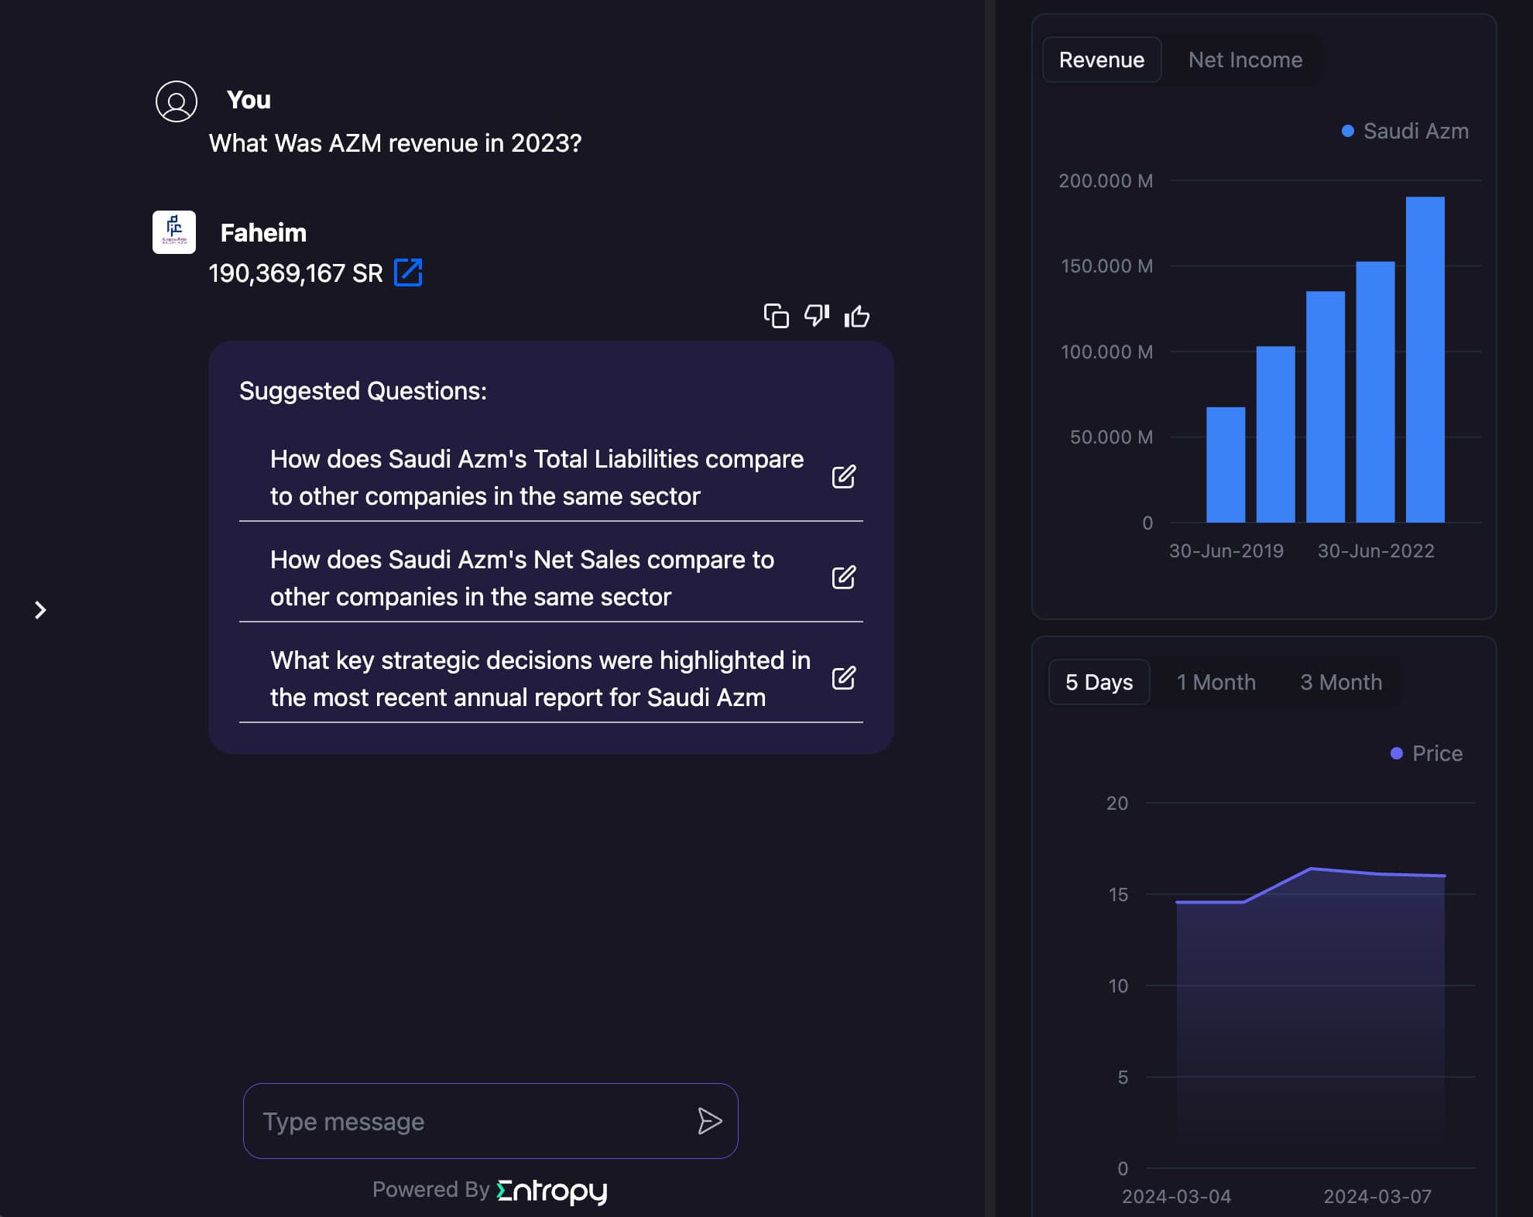The image size is (1533, 1217).
Task: Edit the key strategic decisions suggested question
Action: (x=844, y=678)
